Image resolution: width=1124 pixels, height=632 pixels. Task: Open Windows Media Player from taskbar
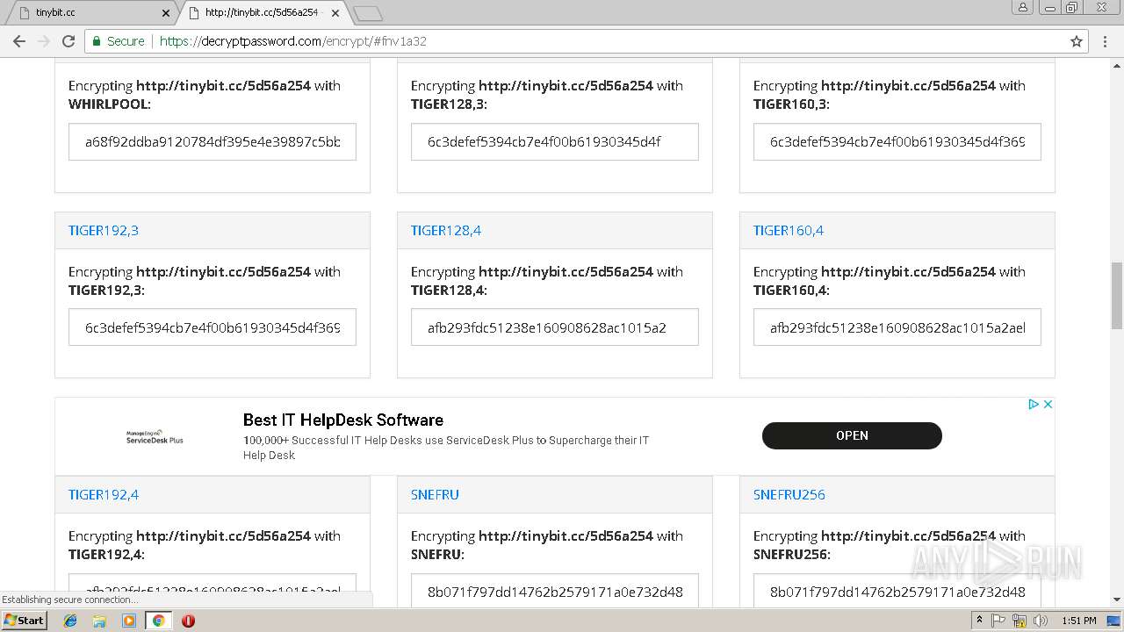pyautogui.click(x=129, y=621)
